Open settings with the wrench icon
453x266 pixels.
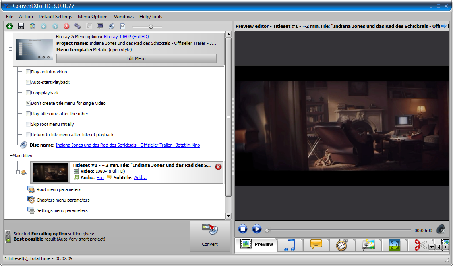coord(77,26)
